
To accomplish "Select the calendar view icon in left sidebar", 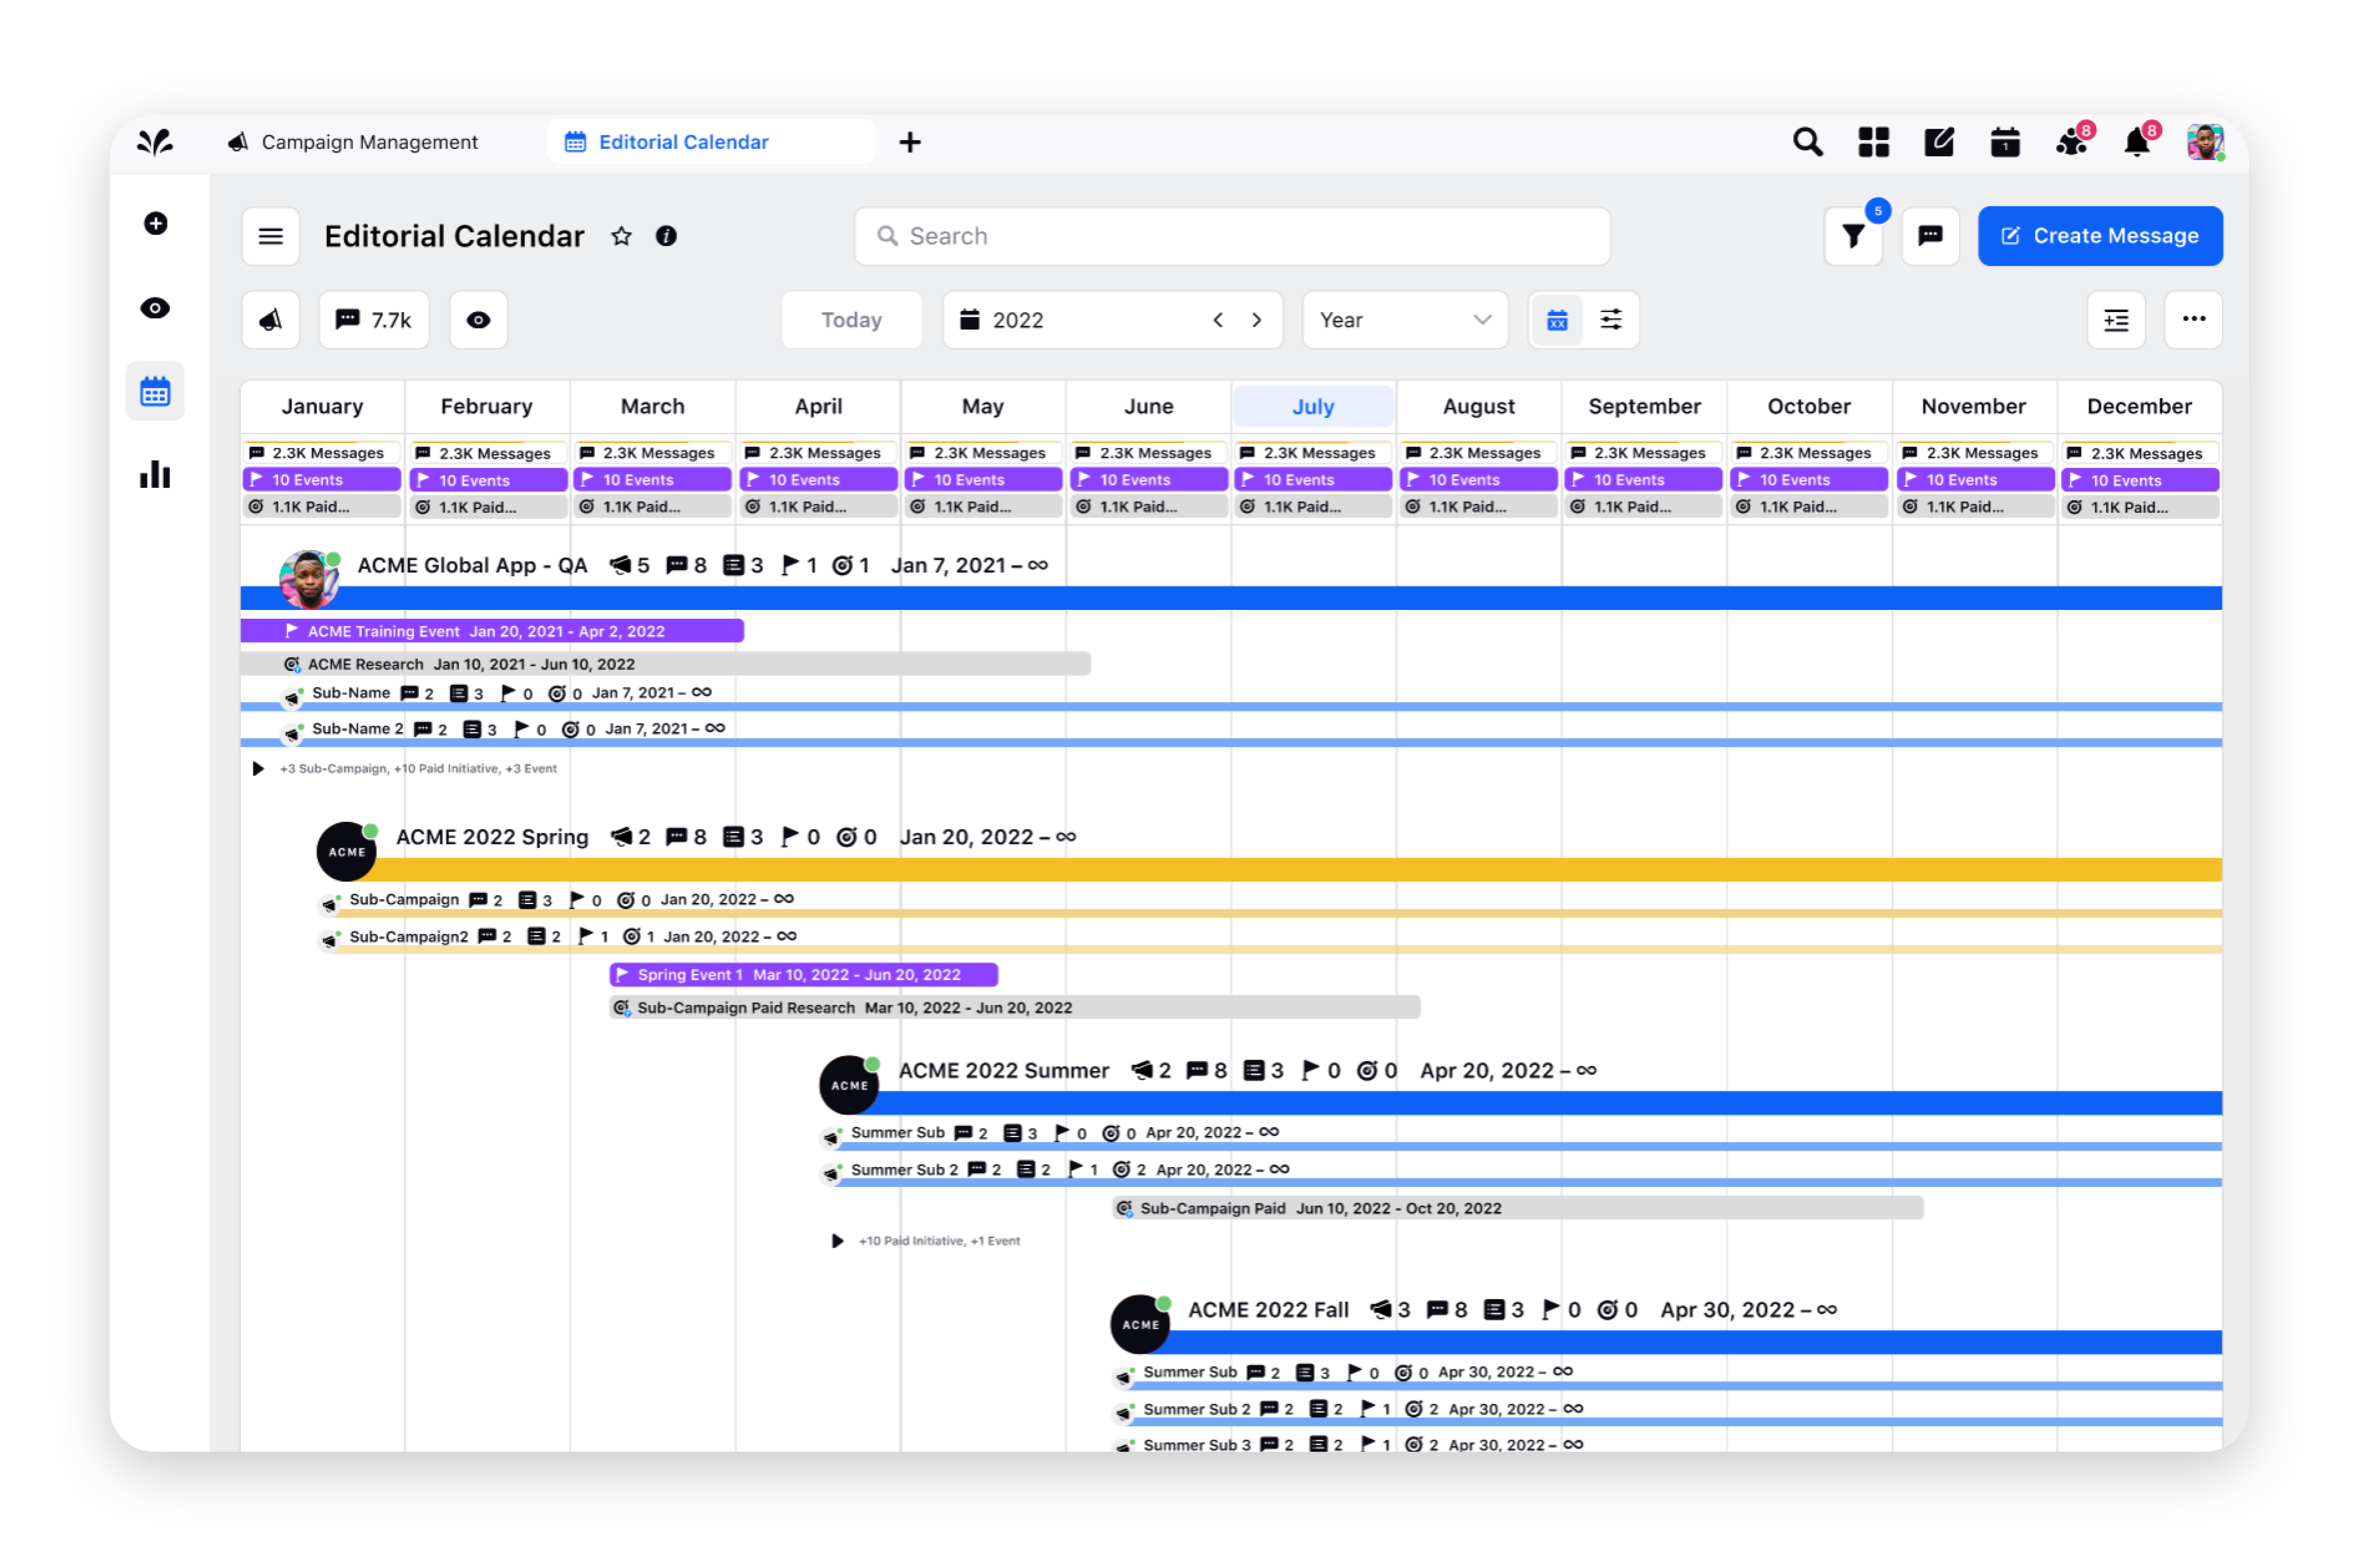I will tap(155, 391).
